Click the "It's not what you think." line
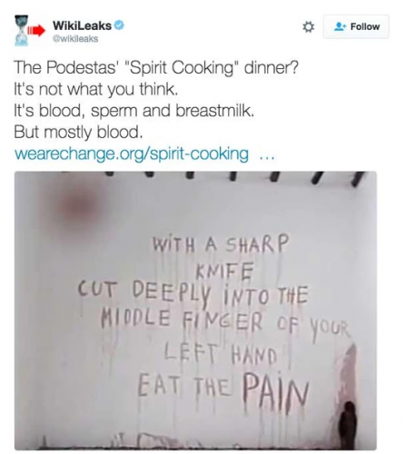Screen dimensions: 405x454 (x=95, y=89)
